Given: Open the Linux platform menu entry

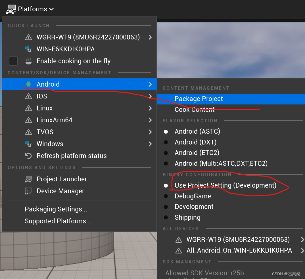Looking at the screenshot, I should click(79, 108).
